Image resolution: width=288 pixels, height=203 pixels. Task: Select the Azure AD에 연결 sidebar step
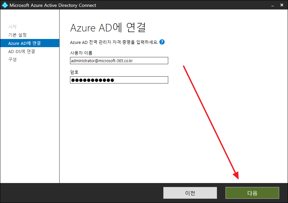30,43
